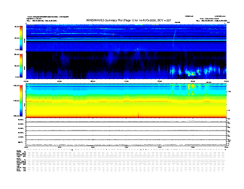Click the RAD1 intensity color bar

(21, 66)
